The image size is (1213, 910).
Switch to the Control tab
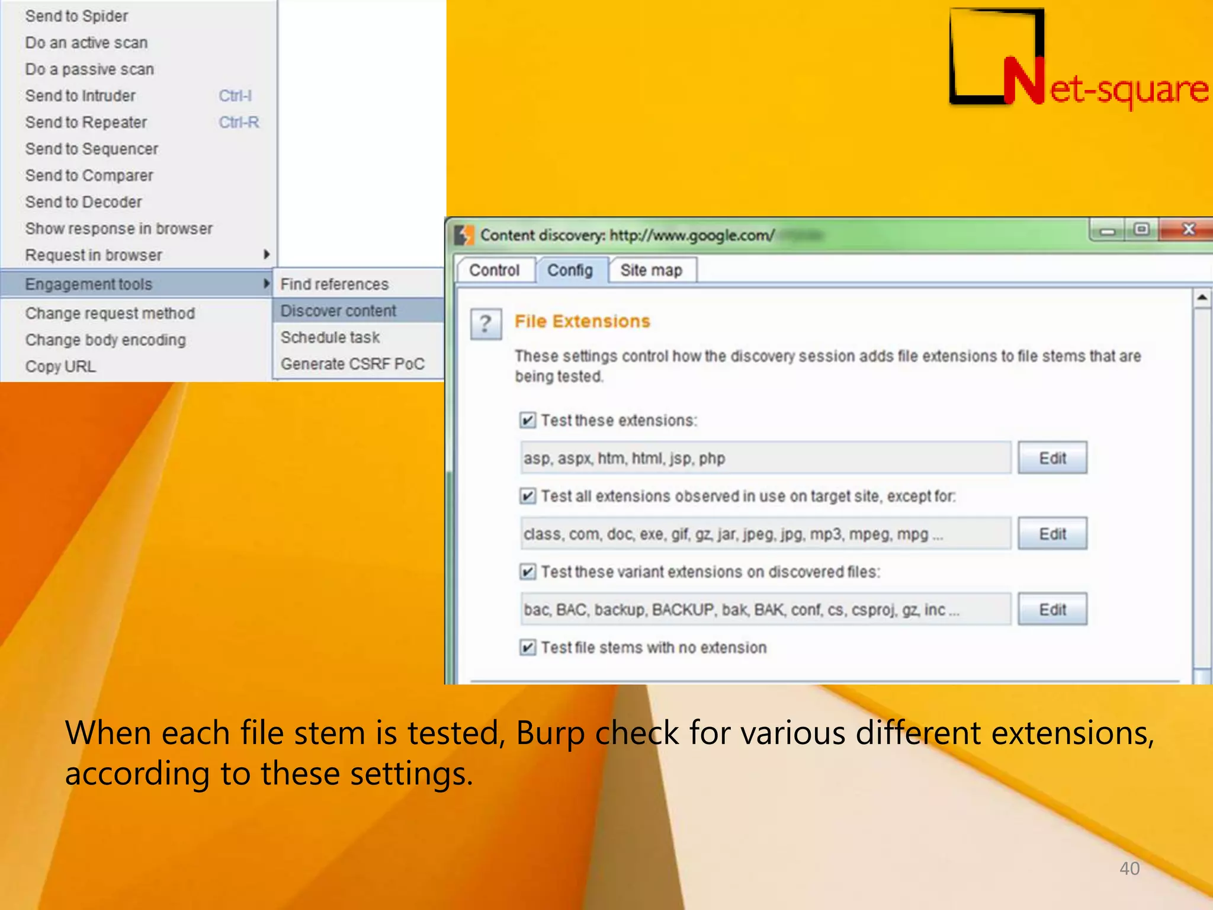pos(495,270)
